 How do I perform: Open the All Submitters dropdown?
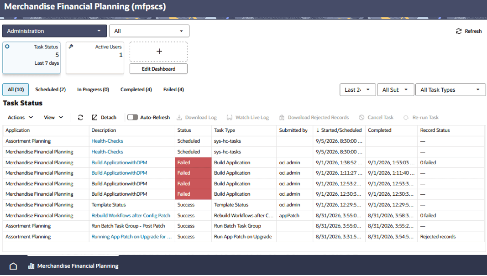click(396, 90)
